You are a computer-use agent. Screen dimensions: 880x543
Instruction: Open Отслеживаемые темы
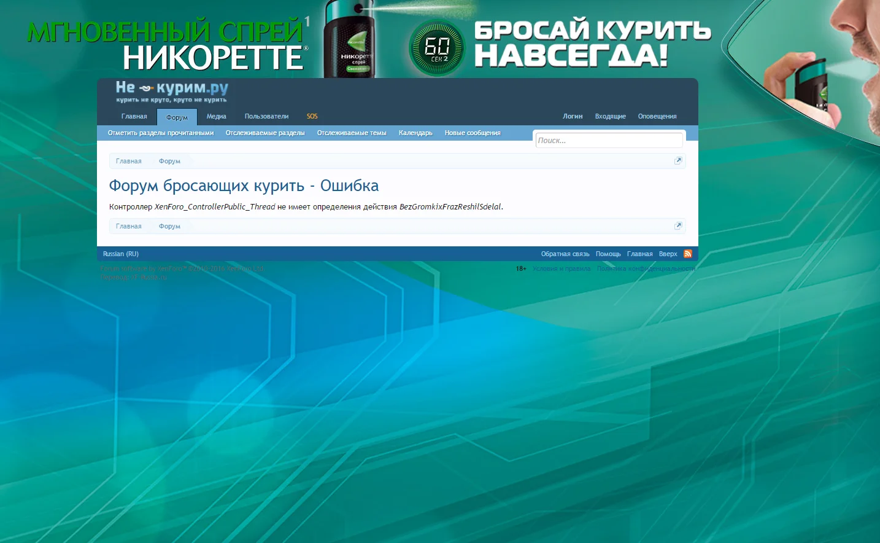(352, 133)
